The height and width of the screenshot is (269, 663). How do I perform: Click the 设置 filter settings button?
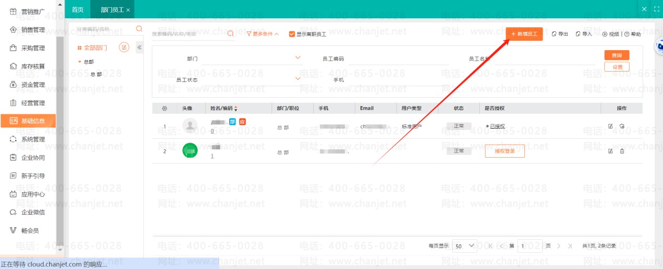[617, 67]
